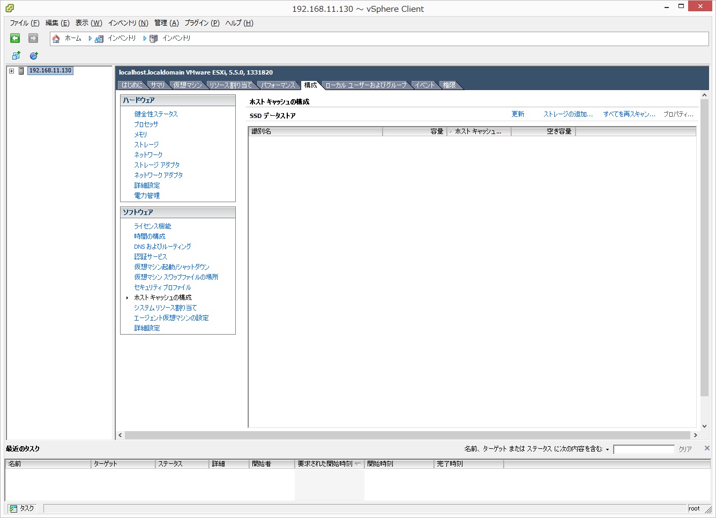Switch to the はじめに tab

pyautogui.click(x=132, y=85)
